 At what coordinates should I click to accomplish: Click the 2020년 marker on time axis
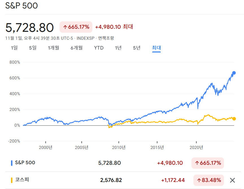point(196,147)
